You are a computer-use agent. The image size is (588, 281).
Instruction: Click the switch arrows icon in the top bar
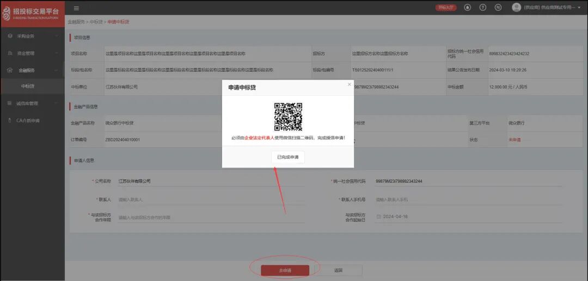click(498, 8)
